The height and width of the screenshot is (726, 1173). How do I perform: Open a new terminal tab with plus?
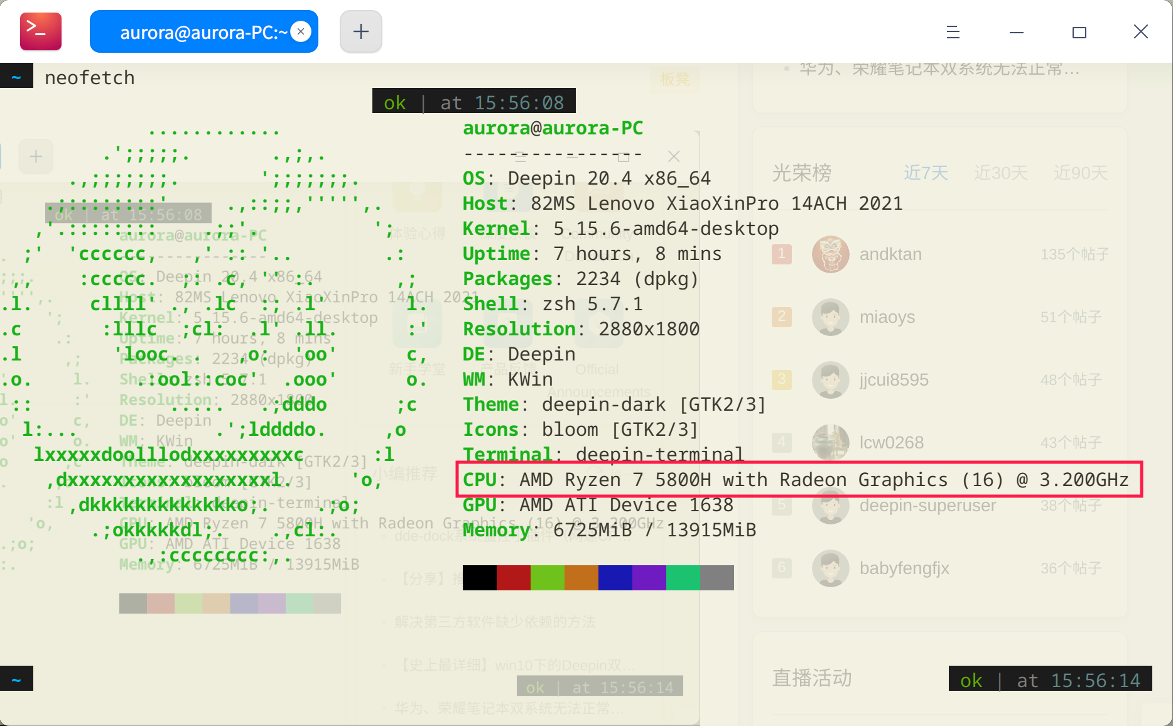click(x=361, y=31)
